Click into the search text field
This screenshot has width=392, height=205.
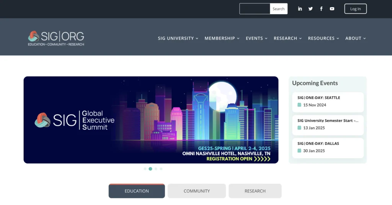pos(255,9)
